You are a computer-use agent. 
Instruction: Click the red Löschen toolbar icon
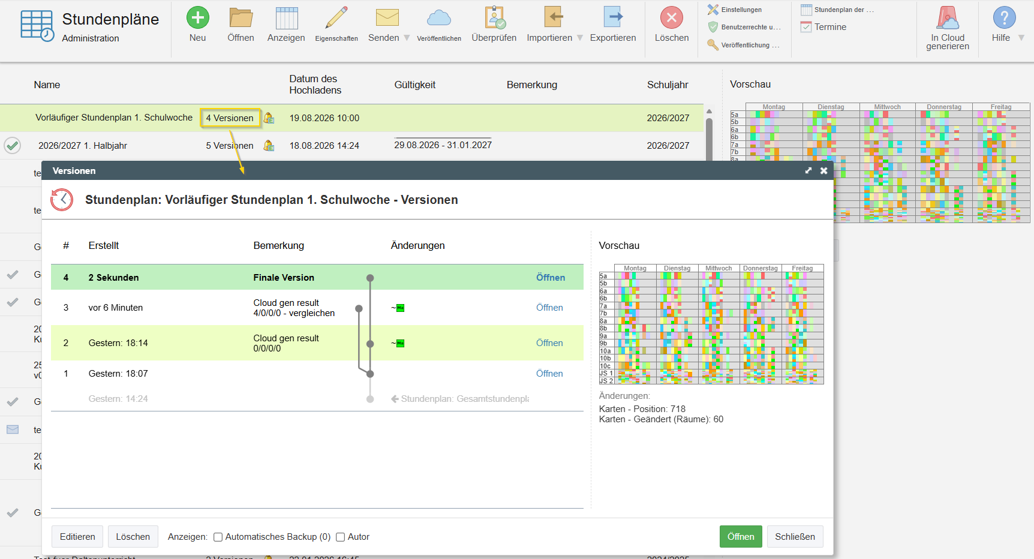click(672, 17)
